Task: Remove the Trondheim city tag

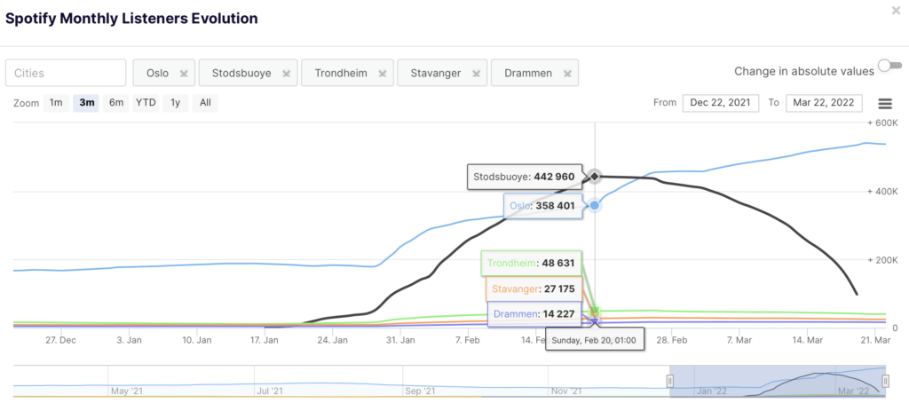Action: coord(383,74)
